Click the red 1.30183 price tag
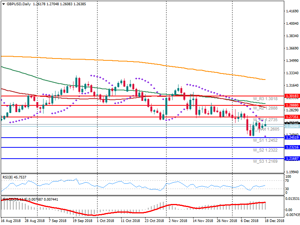The image size is (300, 225). [x=291, y=96]
